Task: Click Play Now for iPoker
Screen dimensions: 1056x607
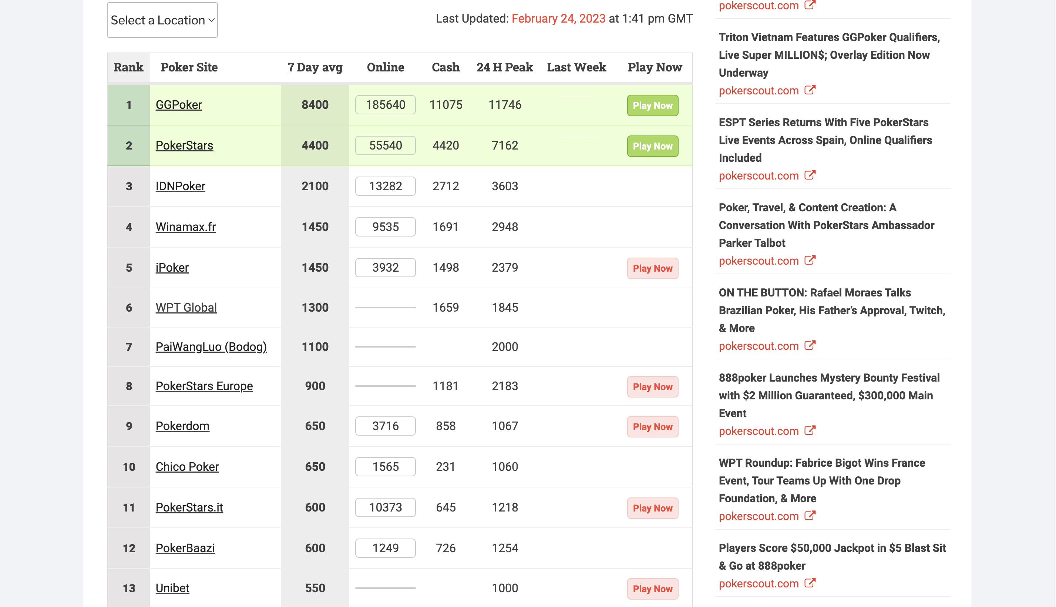Action: tap(652, 268)
